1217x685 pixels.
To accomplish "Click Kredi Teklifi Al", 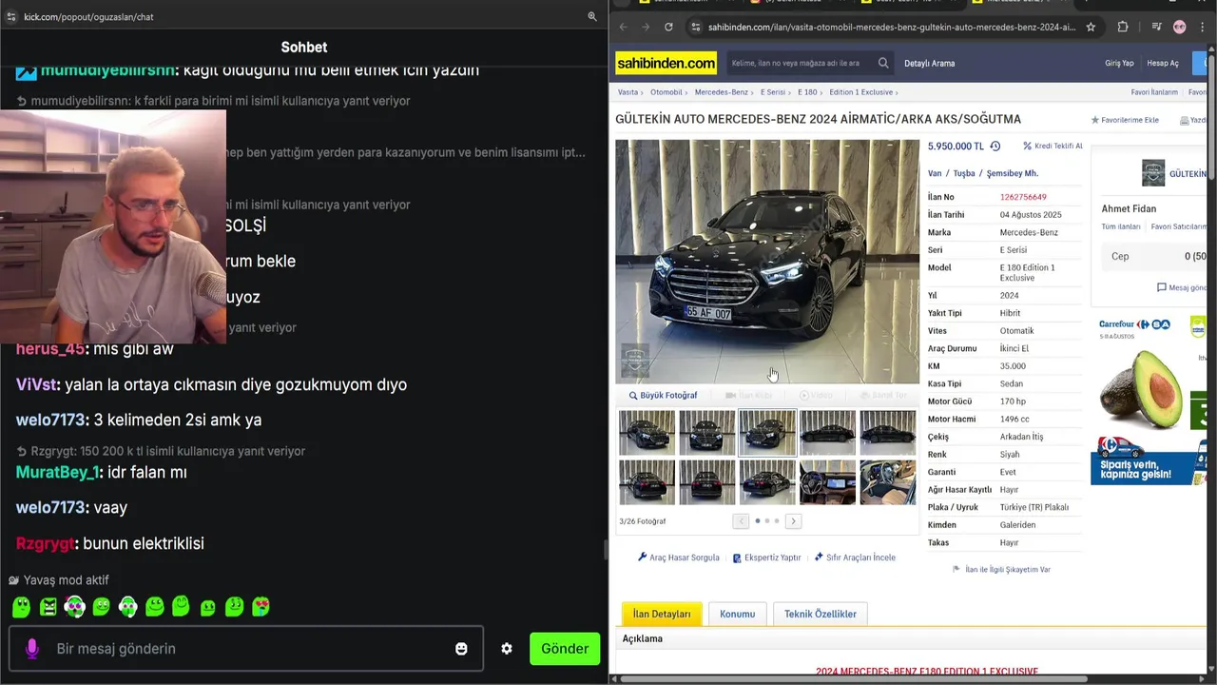I will tap(1053, 147).
